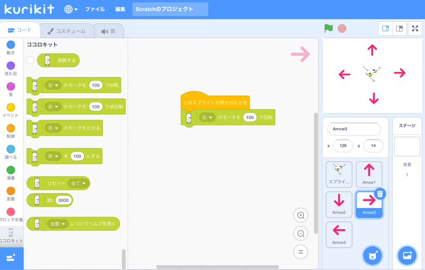Select the イベント block category
Viewport: 425px width, 270px height.
tap(11, 111)
